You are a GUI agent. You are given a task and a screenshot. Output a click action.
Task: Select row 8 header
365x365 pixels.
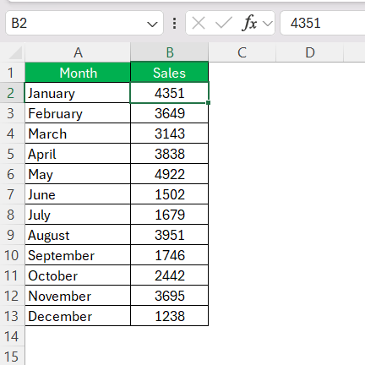point(12,215)
